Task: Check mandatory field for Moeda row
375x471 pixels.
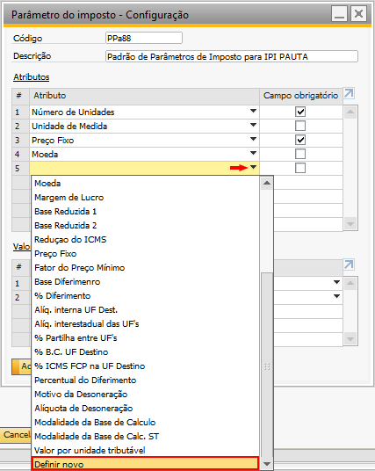Action: tap(300, 154)
